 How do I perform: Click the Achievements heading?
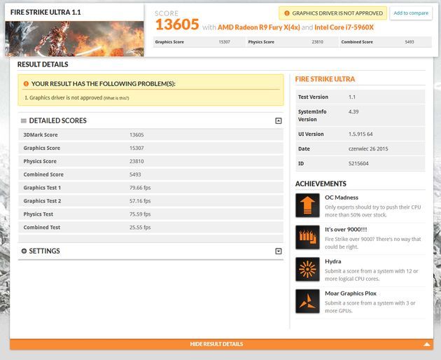click(x=321, y=184)
